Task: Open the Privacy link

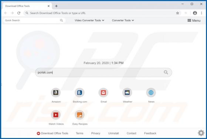Action: (x=96, y=133)
